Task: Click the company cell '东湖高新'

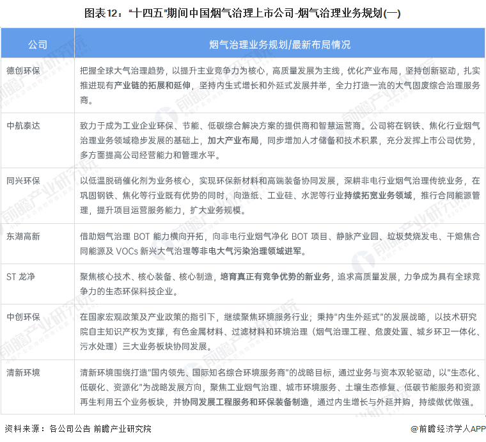Action: pyautogui.click(x=23, y=237)
